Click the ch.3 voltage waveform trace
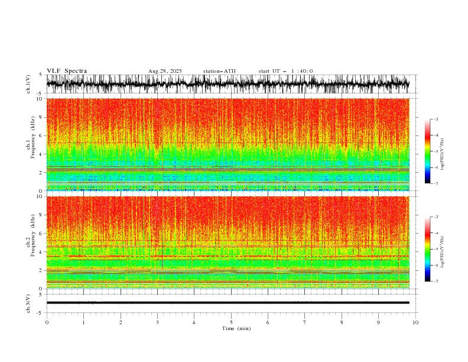Image resolution: width=468 pixels, height=362 pixels. click(x=227, y=303)
